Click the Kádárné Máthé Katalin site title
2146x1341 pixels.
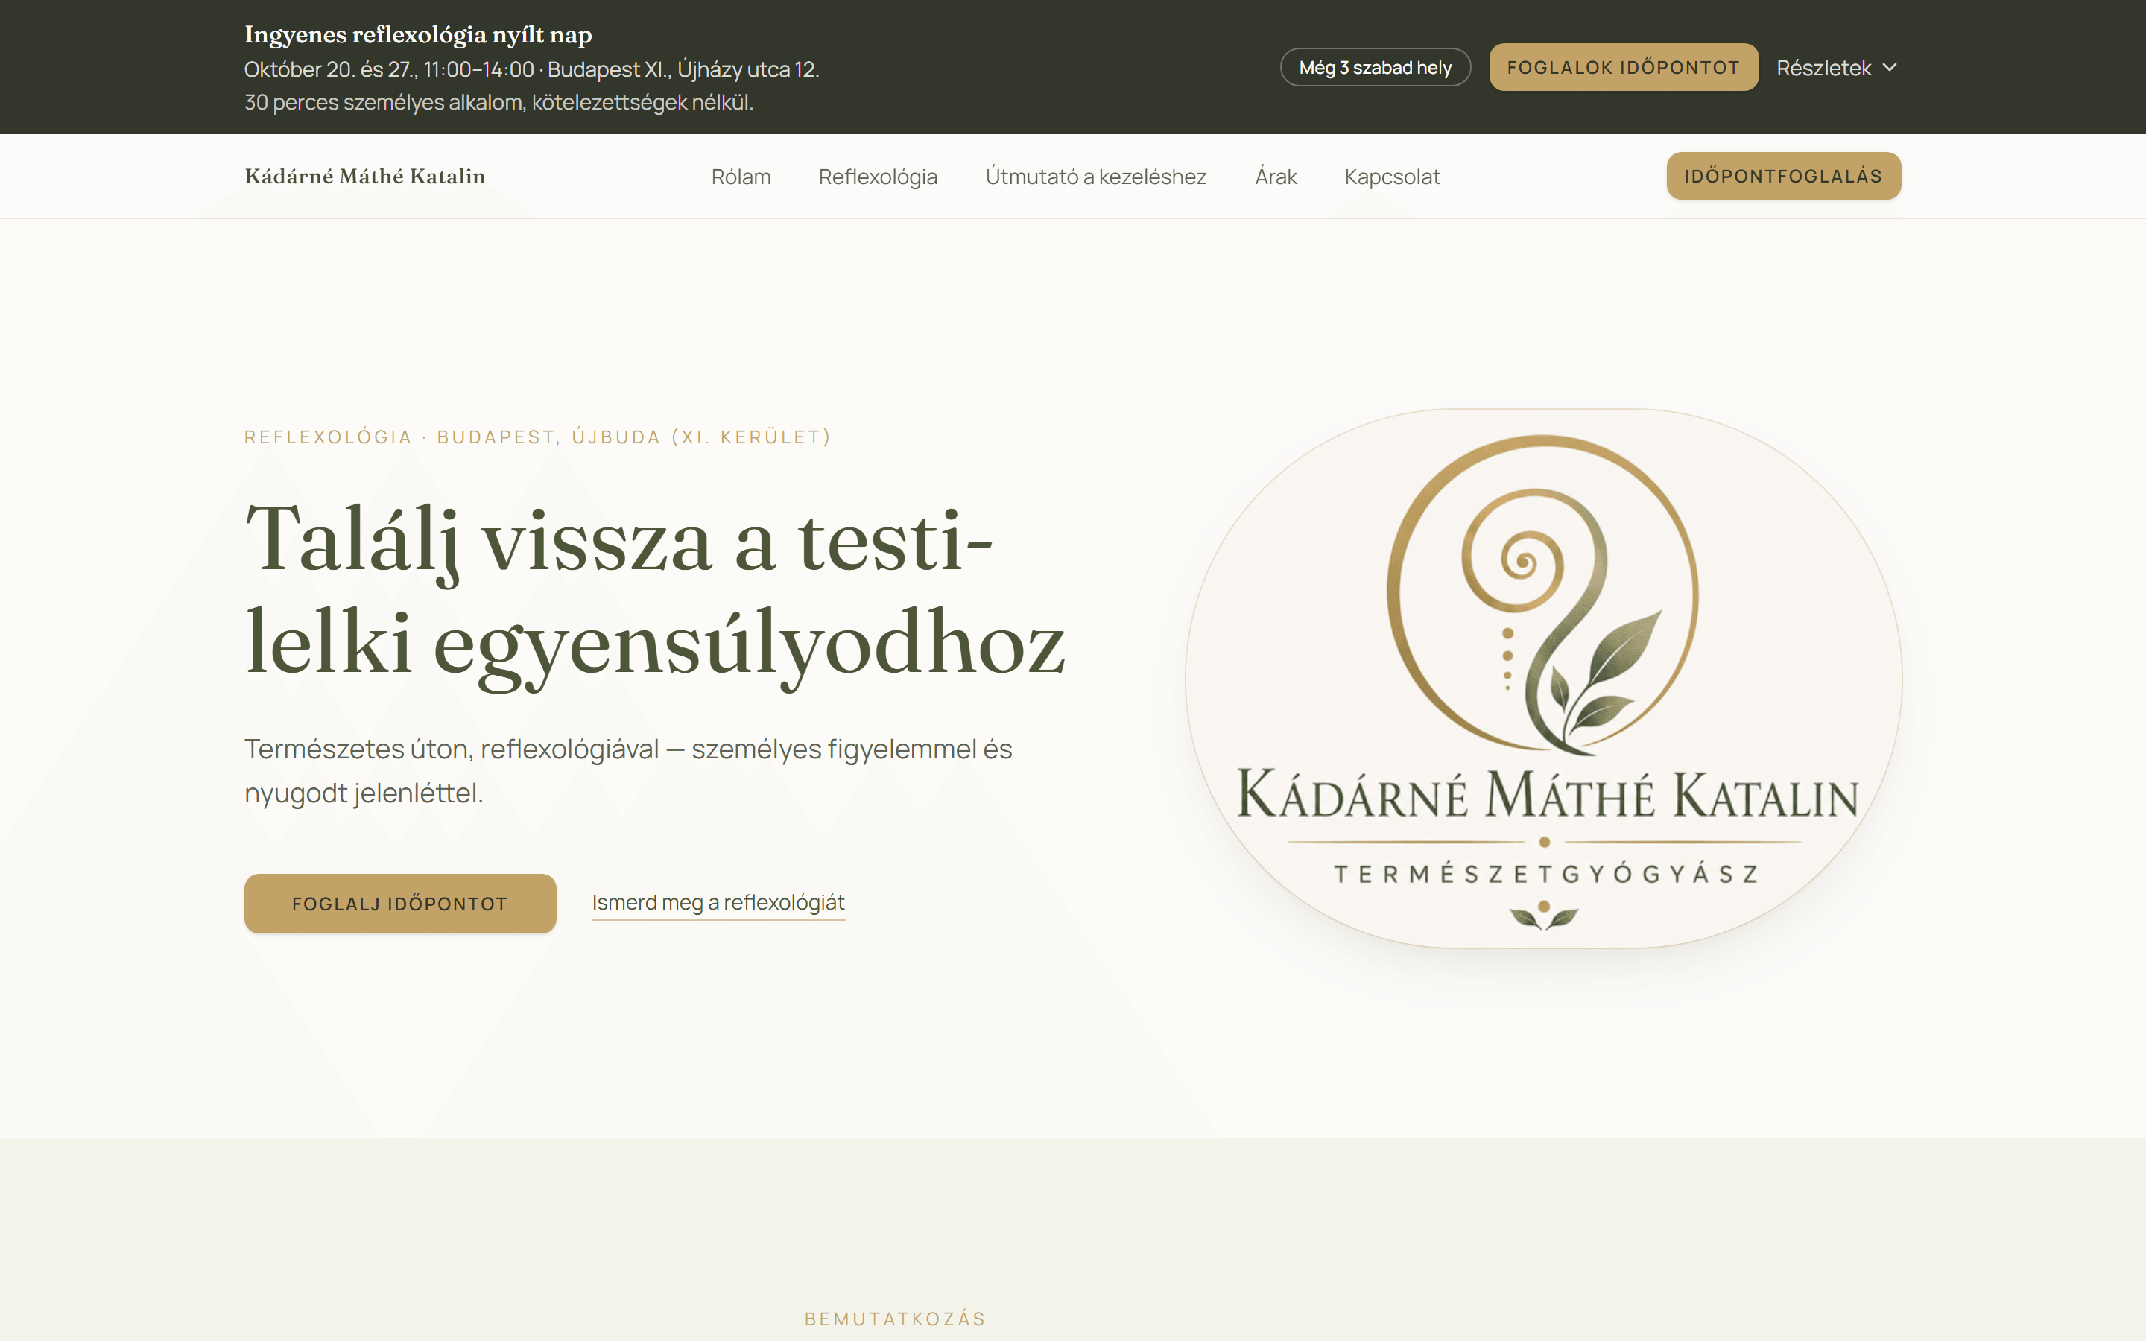[365, 177]
